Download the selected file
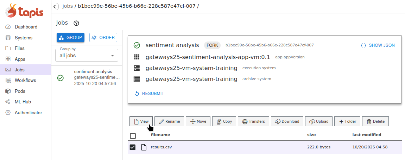 (287, 121)
